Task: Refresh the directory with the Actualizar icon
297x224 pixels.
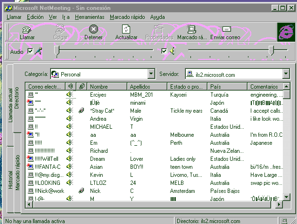Action: (x=126, y=29)
